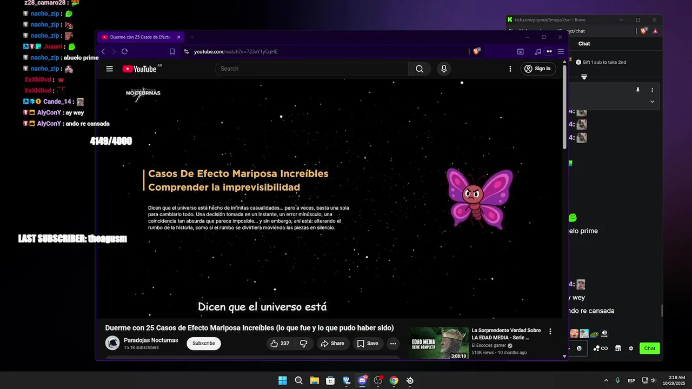The height and width of the screenshot is (389, 692).
Task: Open Windows taskbar search
Action: [x=298, y=380]
